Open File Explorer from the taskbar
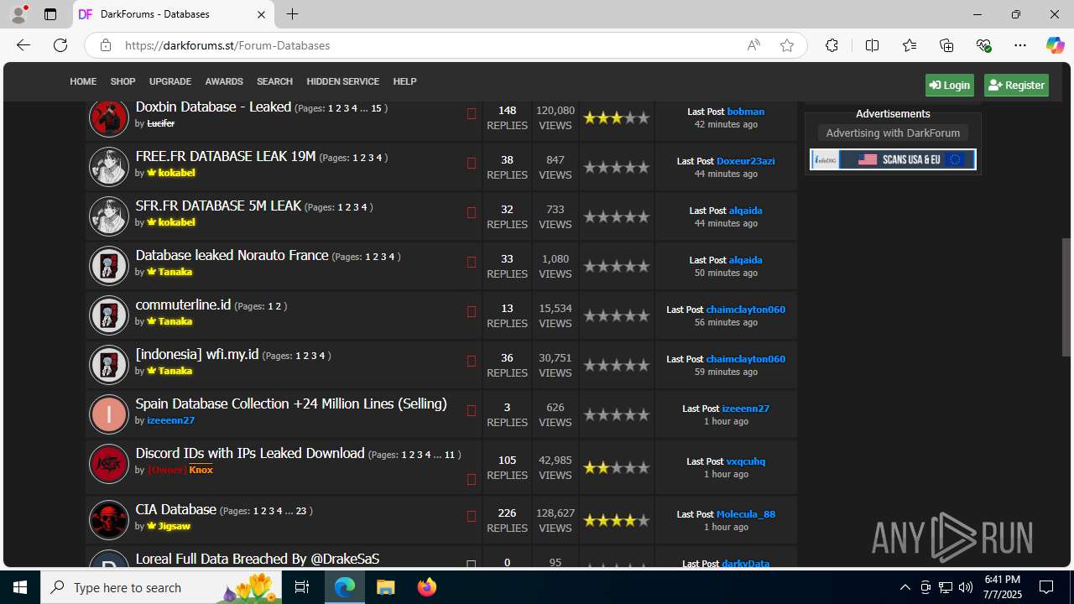This screenshot has height=604, width=1074. [x=385, y=587]
